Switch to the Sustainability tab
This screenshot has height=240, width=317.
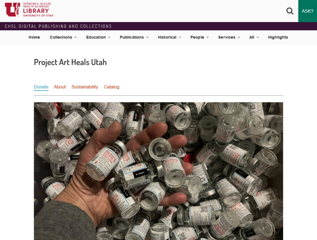pos(85,87)
